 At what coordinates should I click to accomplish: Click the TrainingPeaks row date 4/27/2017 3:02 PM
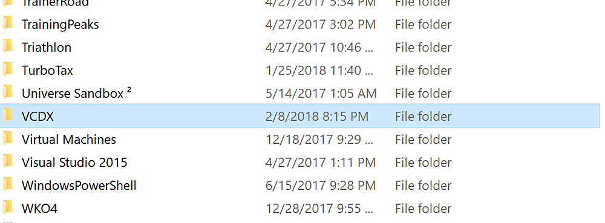pos(320,24)
